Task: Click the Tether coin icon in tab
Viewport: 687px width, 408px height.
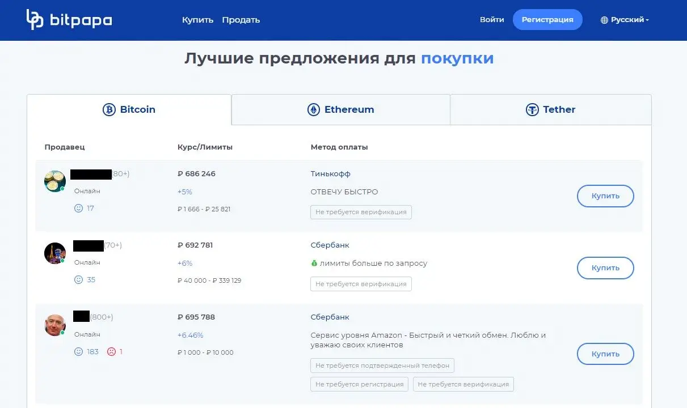Action: 532,109
